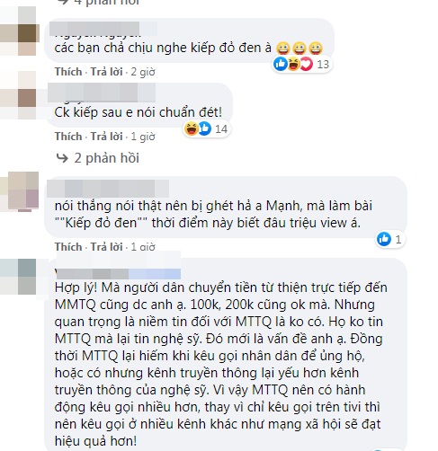Click the reply arrow icon next to '2 phản hồi'
This screenshot has width=438, height=451.
62,158
